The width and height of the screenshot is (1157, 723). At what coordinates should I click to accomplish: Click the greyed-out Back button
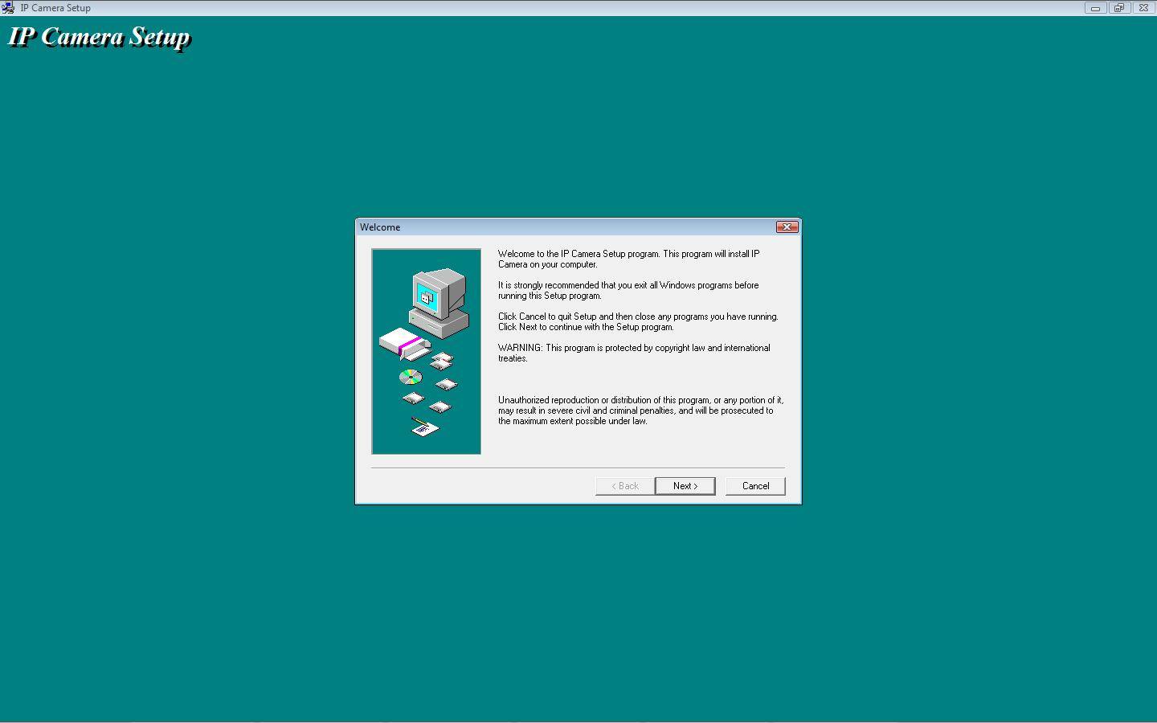624,486
